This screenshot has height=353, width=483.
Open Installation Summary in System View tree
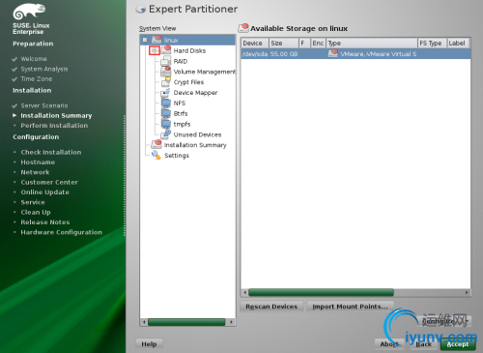click(x=195, y=145)
